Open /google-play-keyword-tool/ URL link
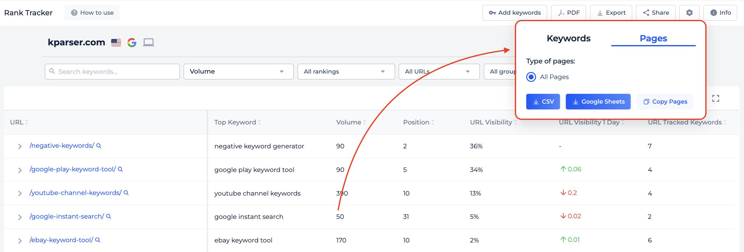 click(72, 169)
